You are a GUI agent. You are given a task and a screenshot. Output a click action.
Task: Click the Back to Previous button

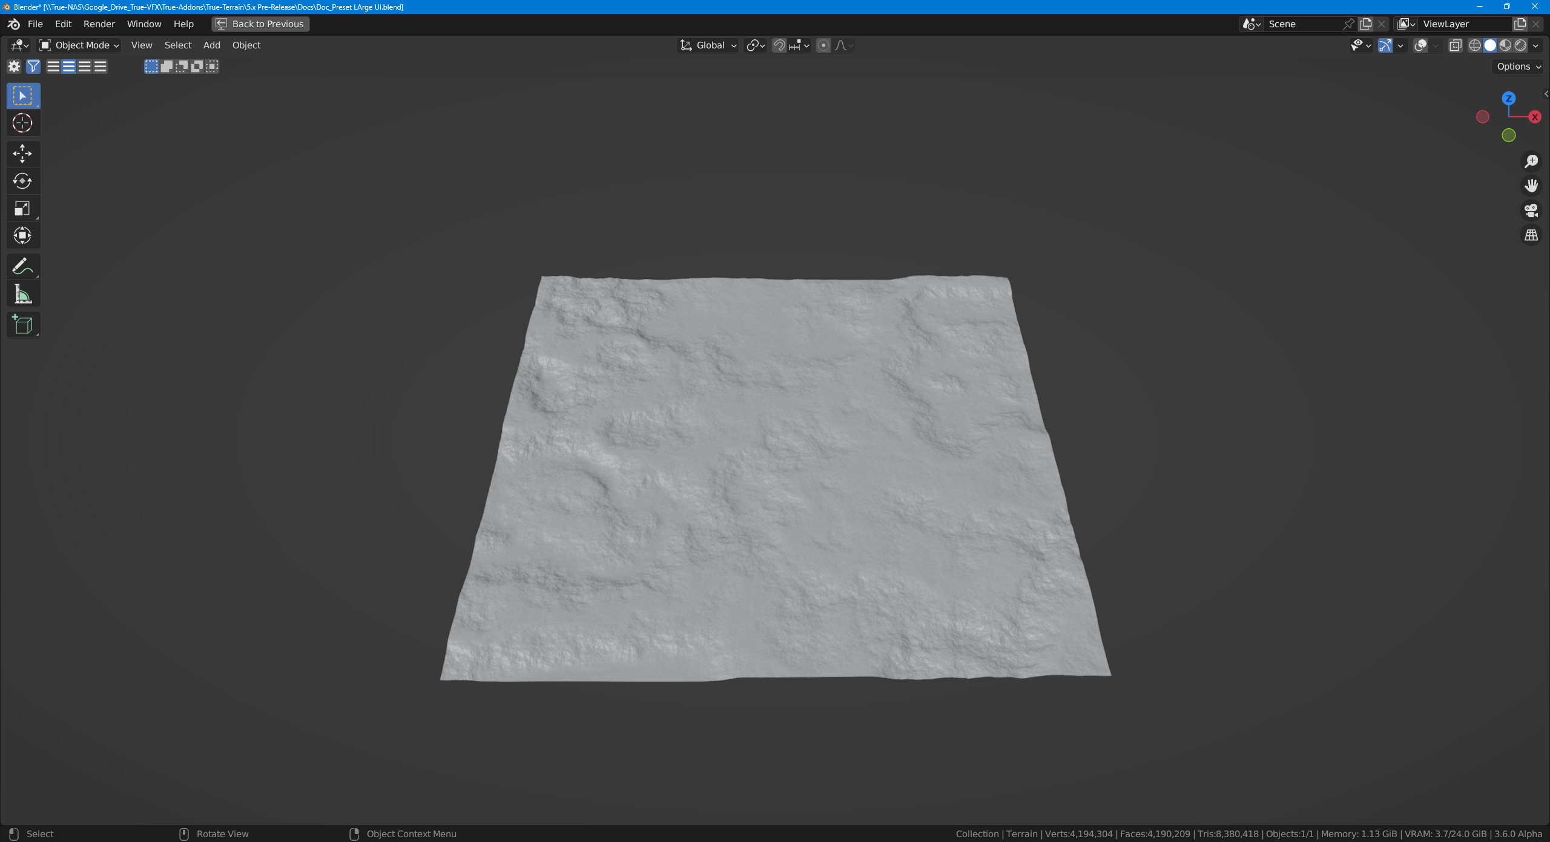pyautogui.click(x=260, y=24)
